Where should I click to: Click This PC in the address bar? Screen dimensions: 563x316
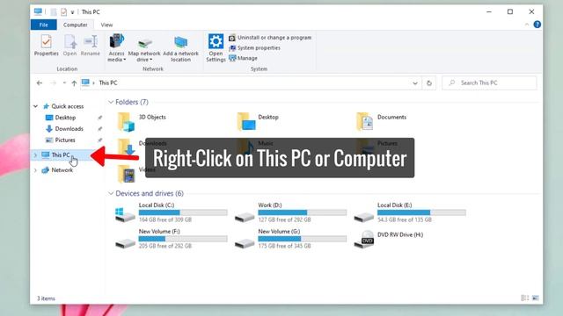click(x=108, y=83)
